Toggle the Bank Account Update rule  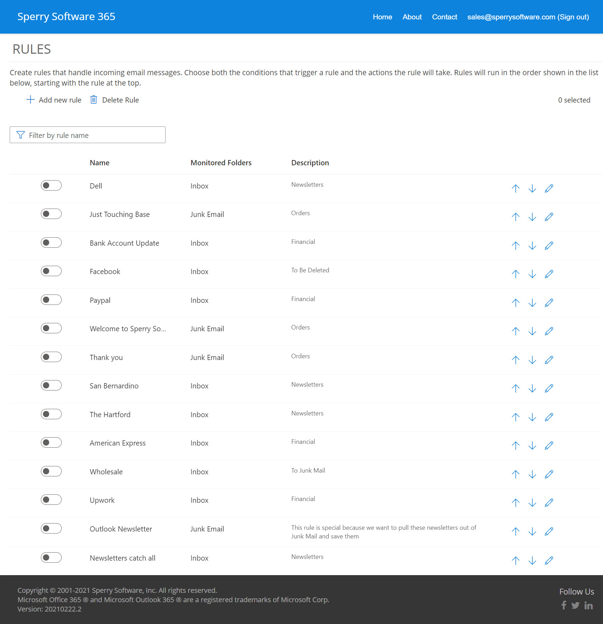point(51,243)
